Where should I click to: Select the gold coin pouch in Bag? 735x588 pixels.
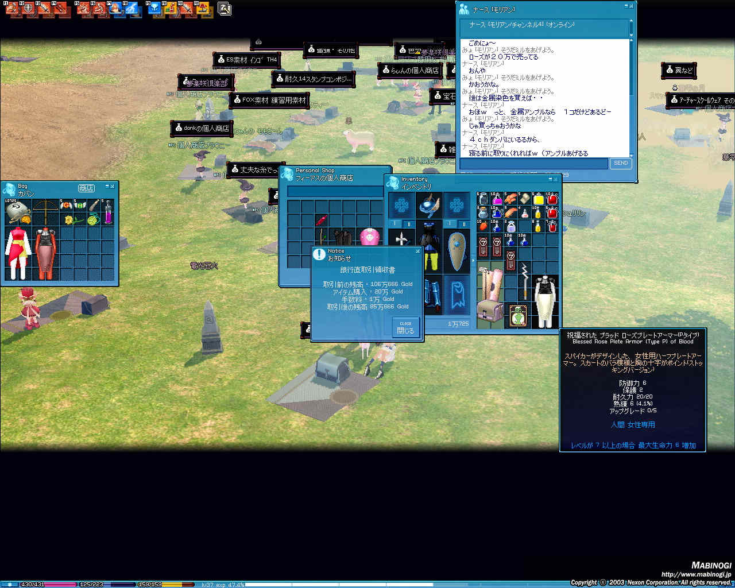point(18,211)
